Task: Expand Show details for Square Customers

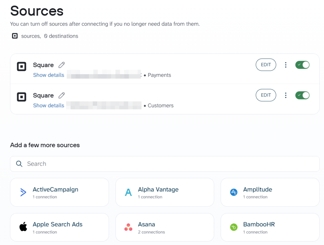Action: tap(48, 105)
